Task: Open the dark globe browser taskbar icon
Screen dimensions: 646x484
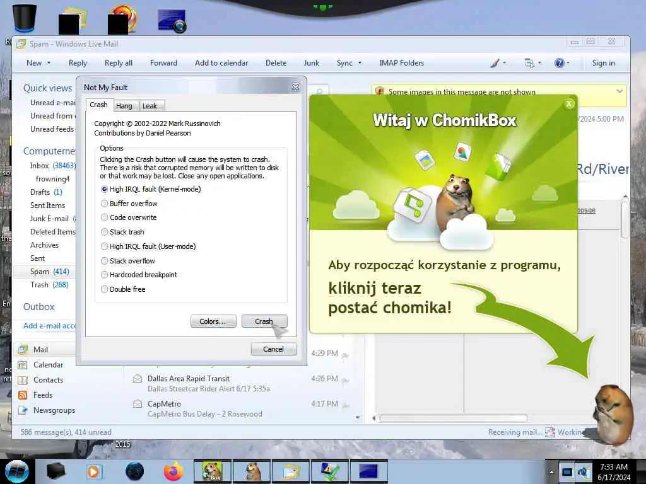Action: [x=134, y=471]
